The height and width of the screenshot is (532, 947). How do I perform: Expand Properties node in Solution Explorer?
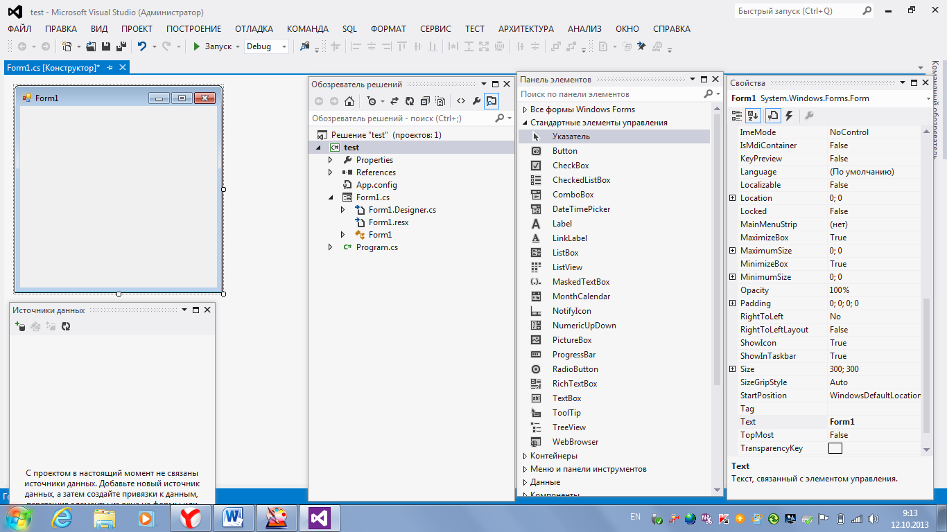click(x=331, y=160)
